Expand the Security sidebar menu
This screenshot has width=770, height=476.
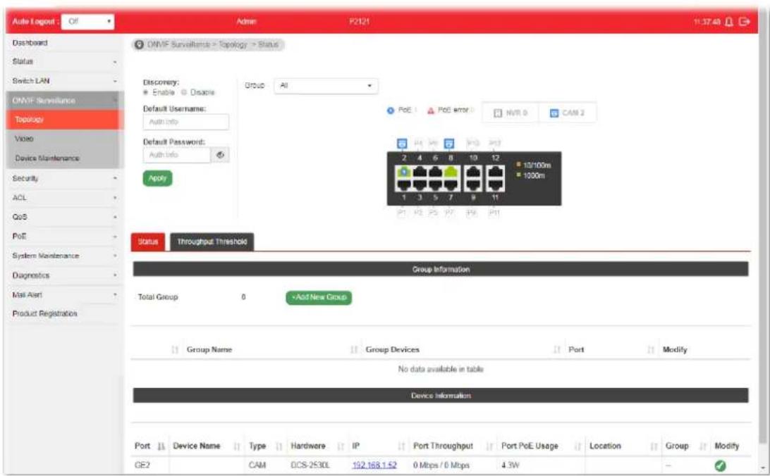[x=64, y=178]
